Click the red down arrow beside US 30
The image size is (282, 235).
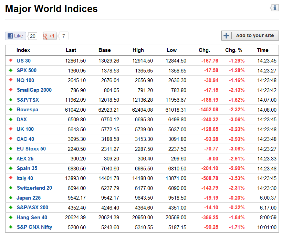[x=11, y=61]
